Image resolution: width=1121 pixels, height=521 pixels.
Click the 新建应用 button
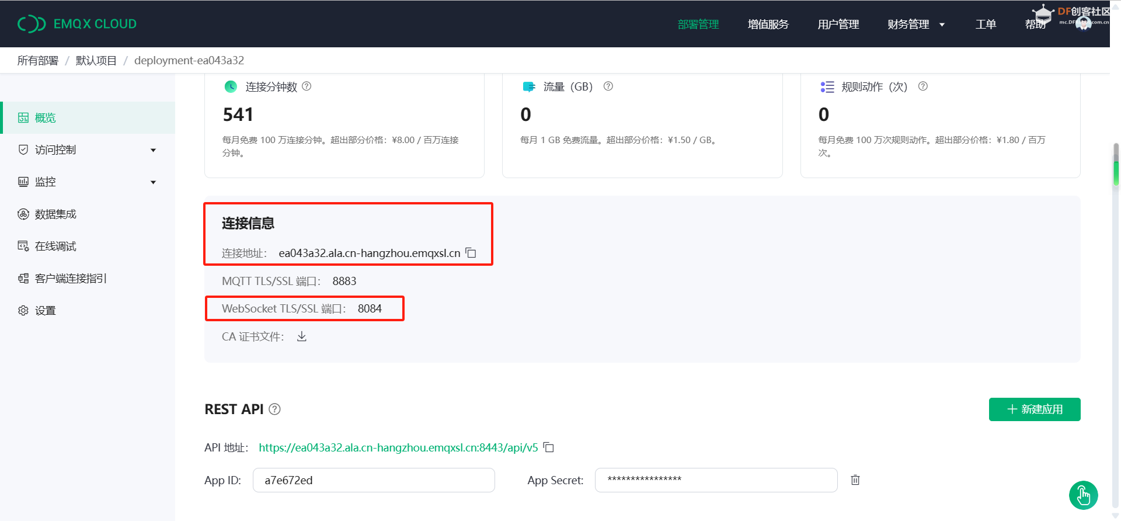(1035, 409)
